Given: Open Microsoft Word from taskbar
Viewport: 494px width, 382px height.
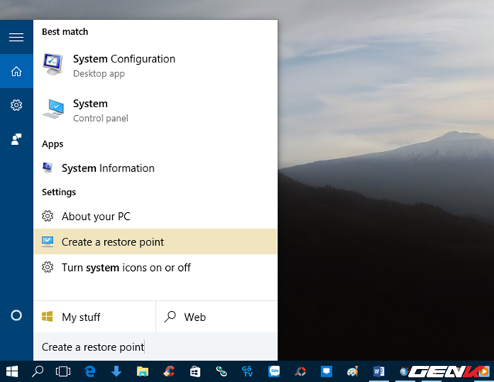Looking at the screenshot, I should (x=378, y=371).
